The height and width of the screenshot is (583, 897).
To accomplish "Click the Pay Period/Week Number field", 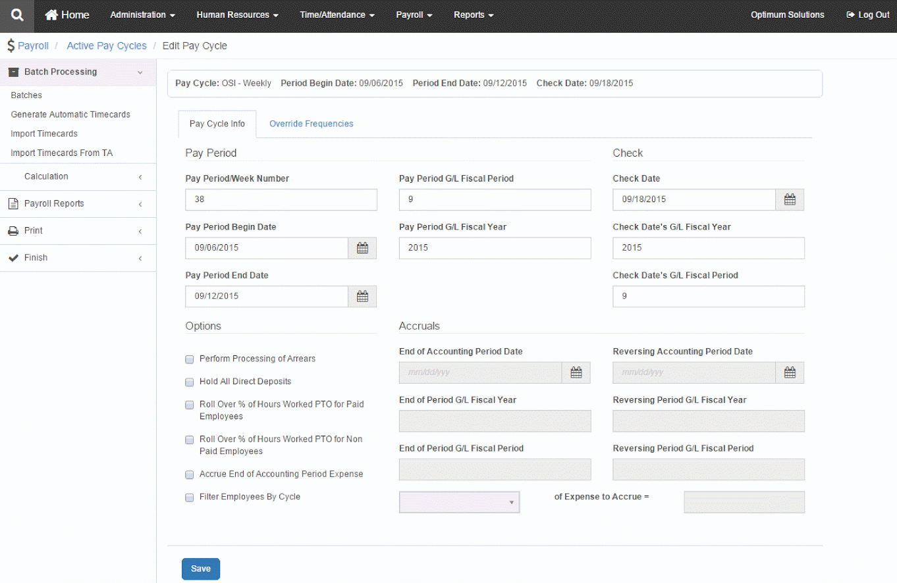I will (x=281, y=199).
